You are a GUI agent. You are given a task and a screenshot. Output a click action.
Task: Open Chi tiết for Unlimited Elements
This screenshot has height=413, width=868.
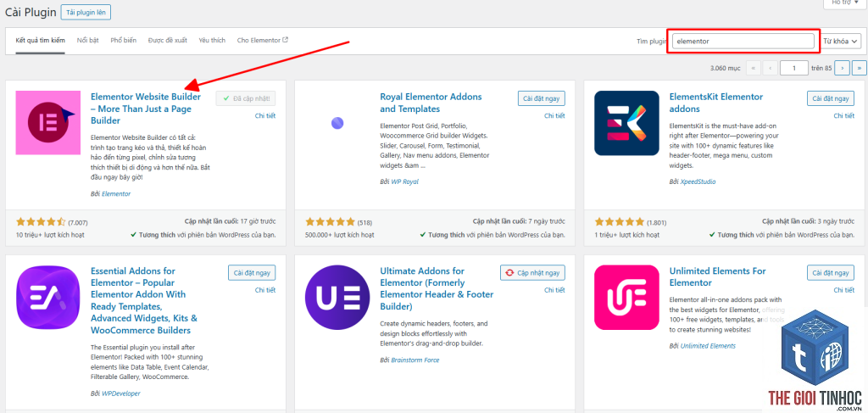point(843,290)
